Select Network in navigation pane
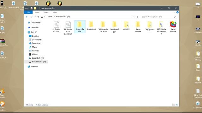This screenshot has width=202, height=113. click(34, 67)
